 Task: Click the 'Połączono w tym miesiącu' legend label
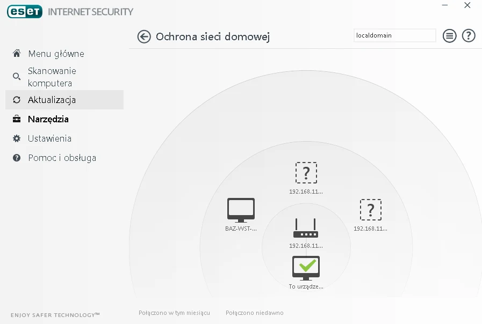(173, 313)
